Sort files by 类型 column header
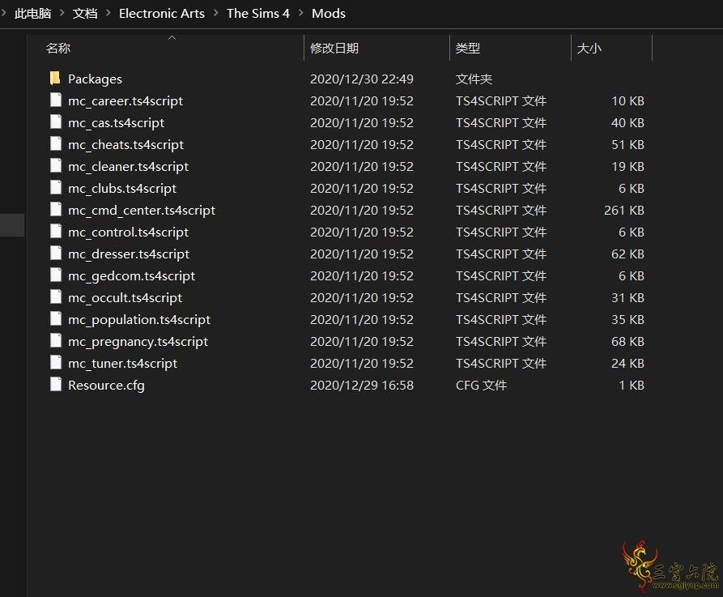Screen dimensions: 723x597 tap(467, 48)
